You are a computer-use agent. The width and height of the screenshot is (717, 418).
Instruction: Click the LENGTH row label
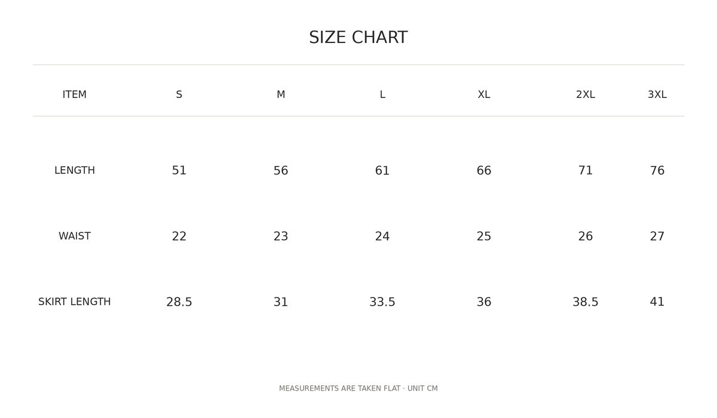click(75, 170)
